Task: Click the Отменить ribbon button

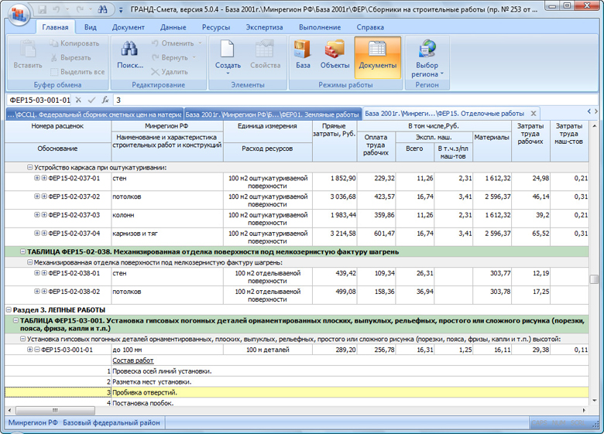Action: (x=173, y=43)
